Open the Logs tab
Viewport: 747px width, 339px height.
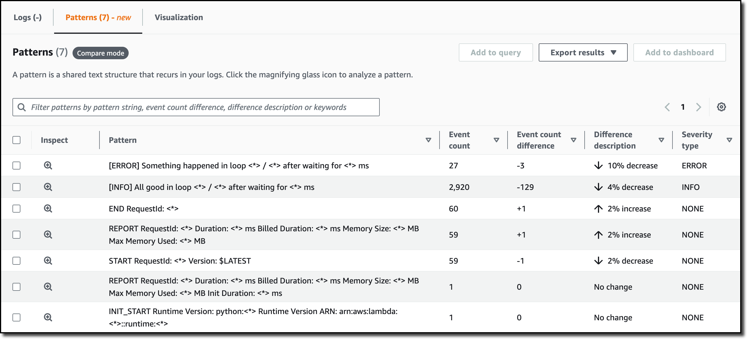click(27, 17)
